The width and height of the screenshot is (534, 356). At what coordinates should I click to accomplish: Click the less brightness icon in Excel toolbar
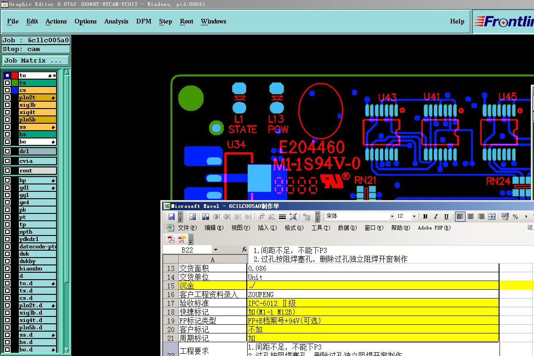[x=248, y=217]
